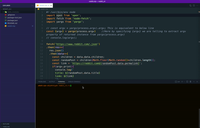The width and height of the screenshot is (200, 128).
Task: Click 'yargs' string on line 4
Action: [78, 22]
